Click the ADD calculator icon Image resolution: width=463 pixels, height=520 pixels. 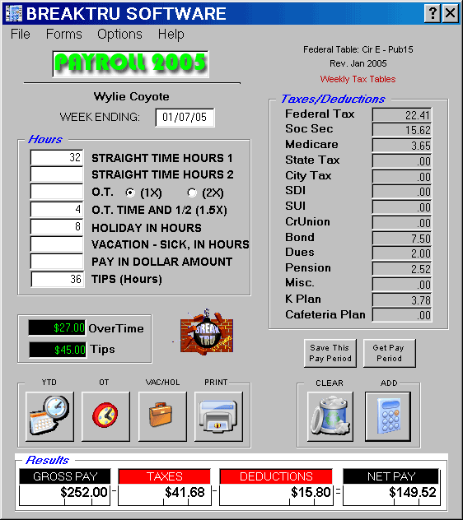388,416
